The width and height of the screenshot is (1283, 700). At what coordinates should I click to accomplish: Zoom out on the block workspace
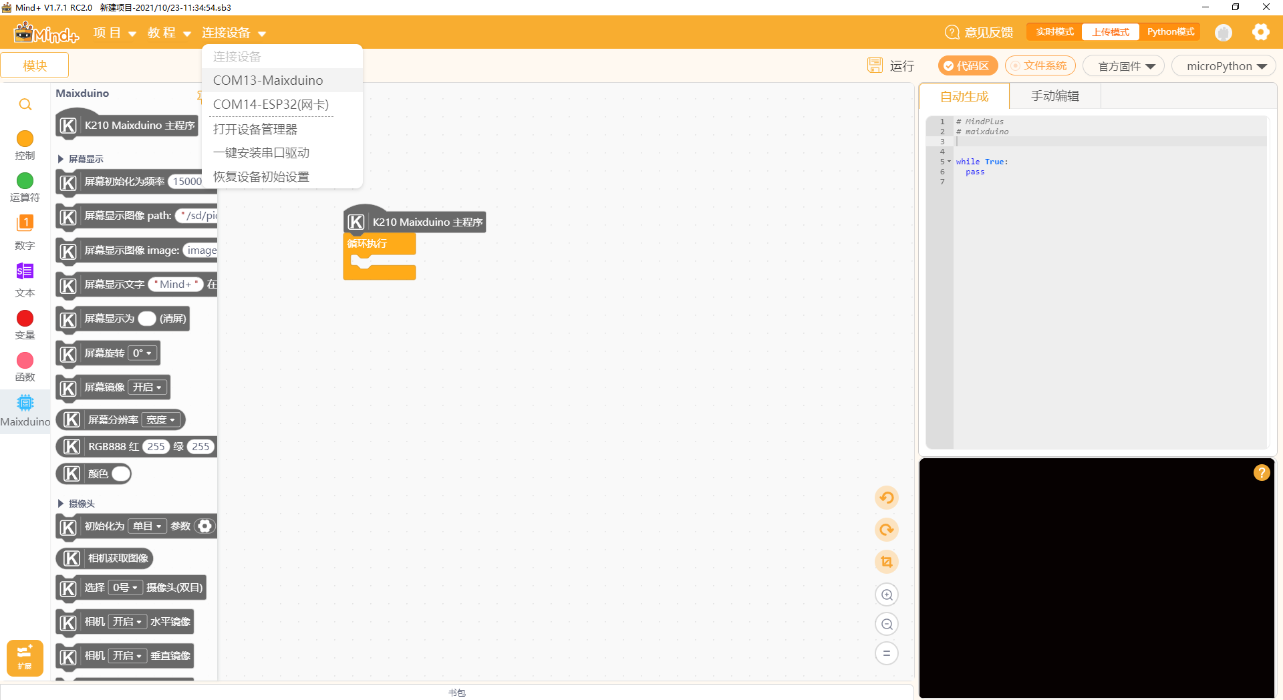pos(887,624)
